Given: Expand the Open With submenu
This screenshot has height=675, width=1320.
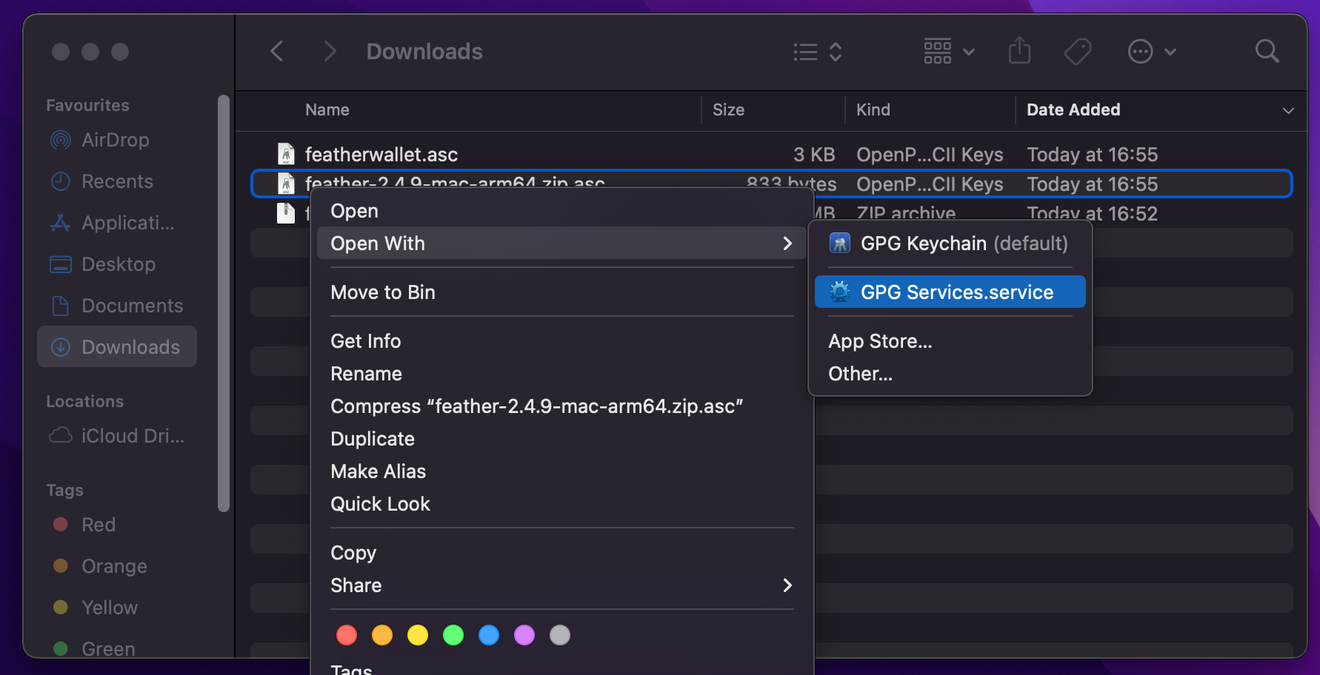Looking at the screenshot, I should (561, 244).
